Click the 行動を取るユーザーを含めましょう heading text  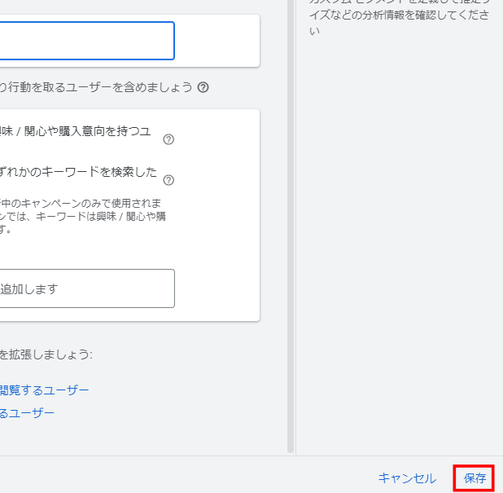point(96,87)
